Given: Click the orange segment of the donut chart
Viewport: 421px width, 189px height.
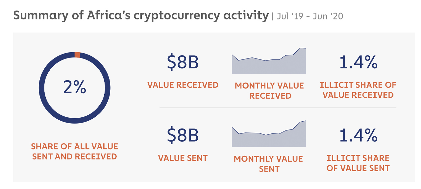Looking at the screenshot, I should 77,55.
